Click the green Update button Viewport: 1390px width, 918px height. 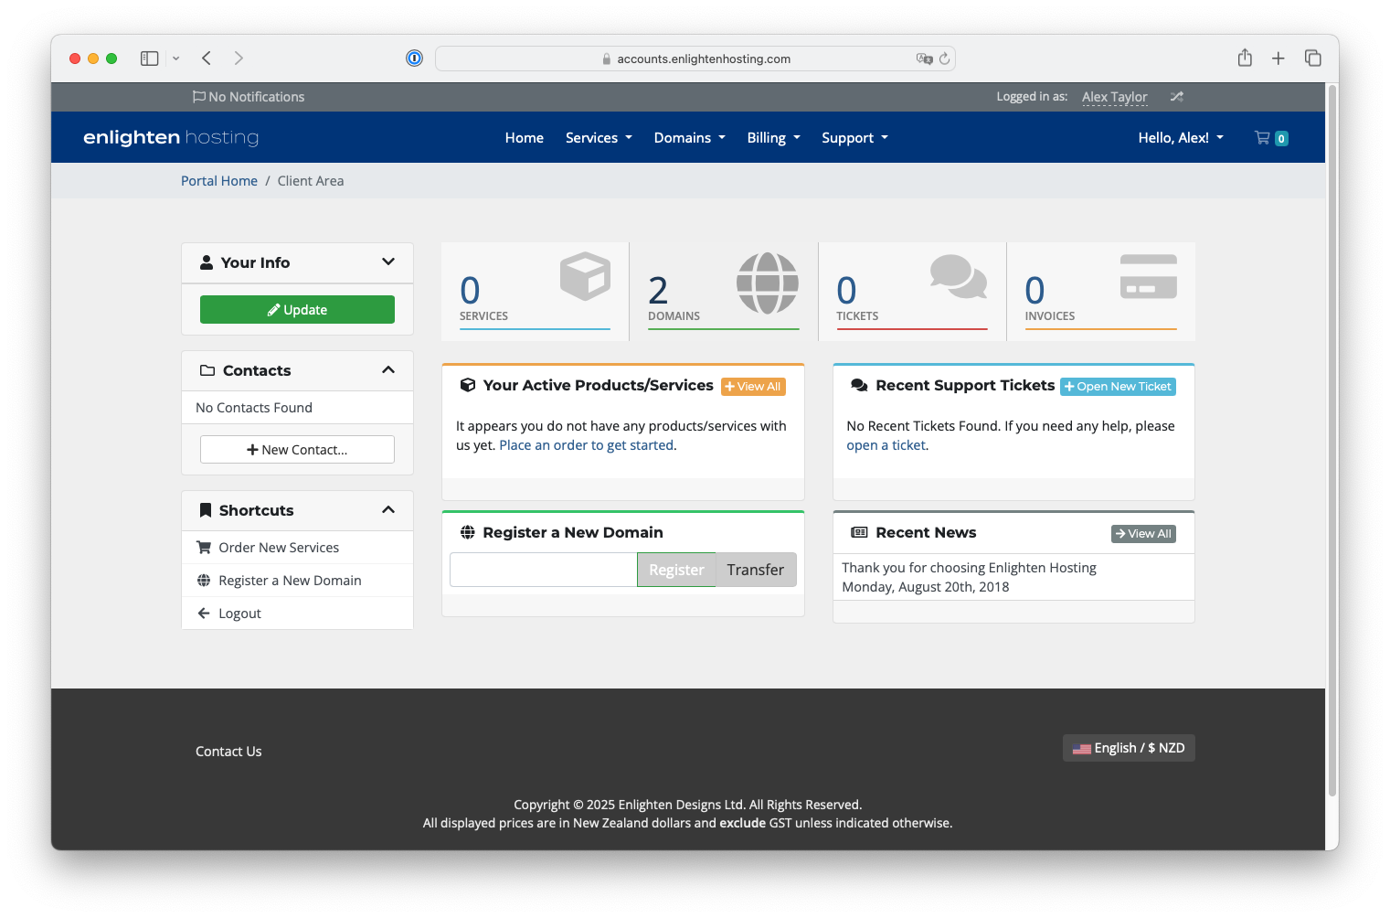(297, 310)
